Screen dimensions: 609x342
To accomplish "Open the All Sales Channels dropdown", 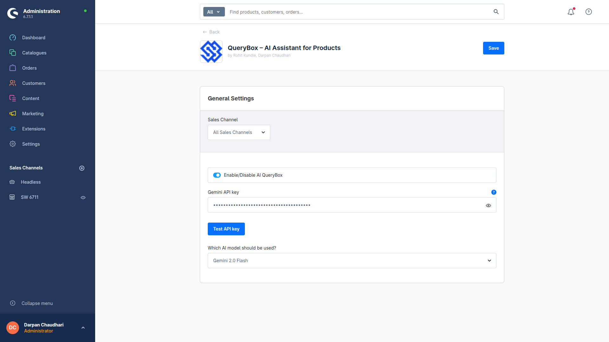I will [x=239, y=132].
